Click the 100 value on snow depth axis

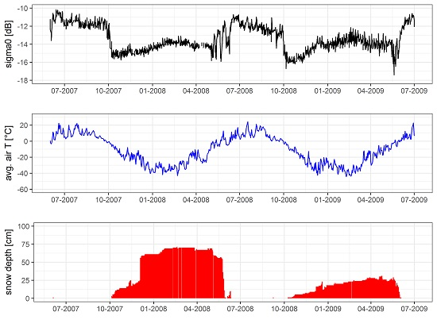[x=24, y=226]
